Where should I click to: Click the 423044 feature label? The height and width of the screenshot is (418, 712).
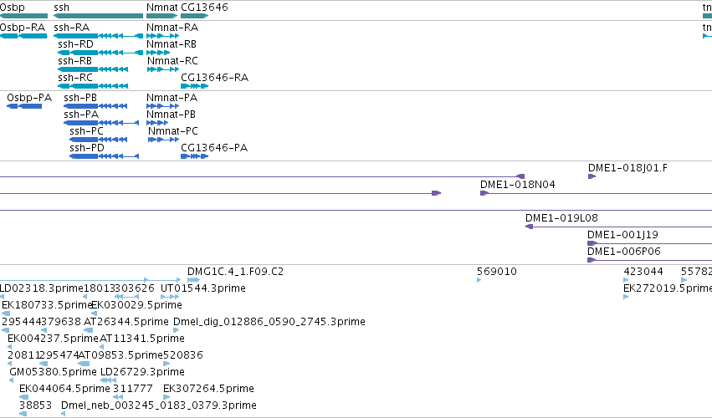point(643,272)
